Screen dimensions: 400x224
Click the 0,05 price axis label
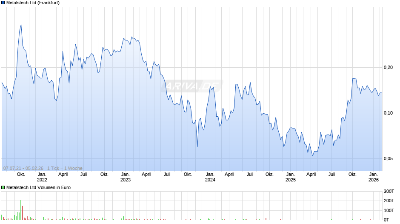pyautogui.click(x=388, y=158)
